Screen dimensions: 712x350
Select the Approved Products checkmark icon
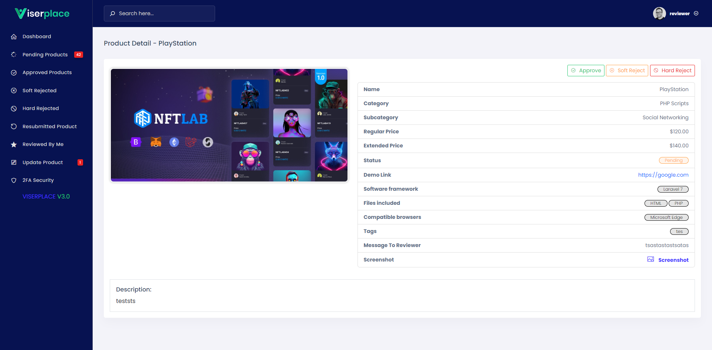click(x=14, y=72)
